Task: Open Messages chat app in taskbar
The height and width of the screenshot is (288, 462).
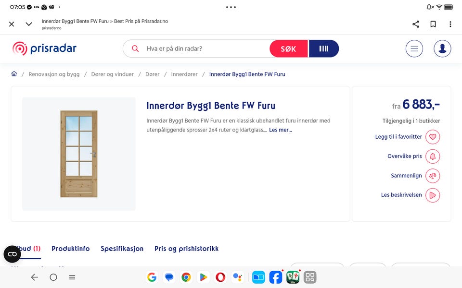Action: point(169,277)
